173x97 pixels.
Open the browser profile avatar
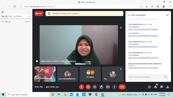click(164, 6)
